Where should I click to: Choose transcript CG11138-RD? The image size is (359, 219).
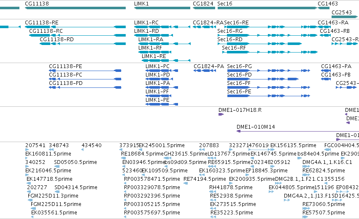point(83,44)
